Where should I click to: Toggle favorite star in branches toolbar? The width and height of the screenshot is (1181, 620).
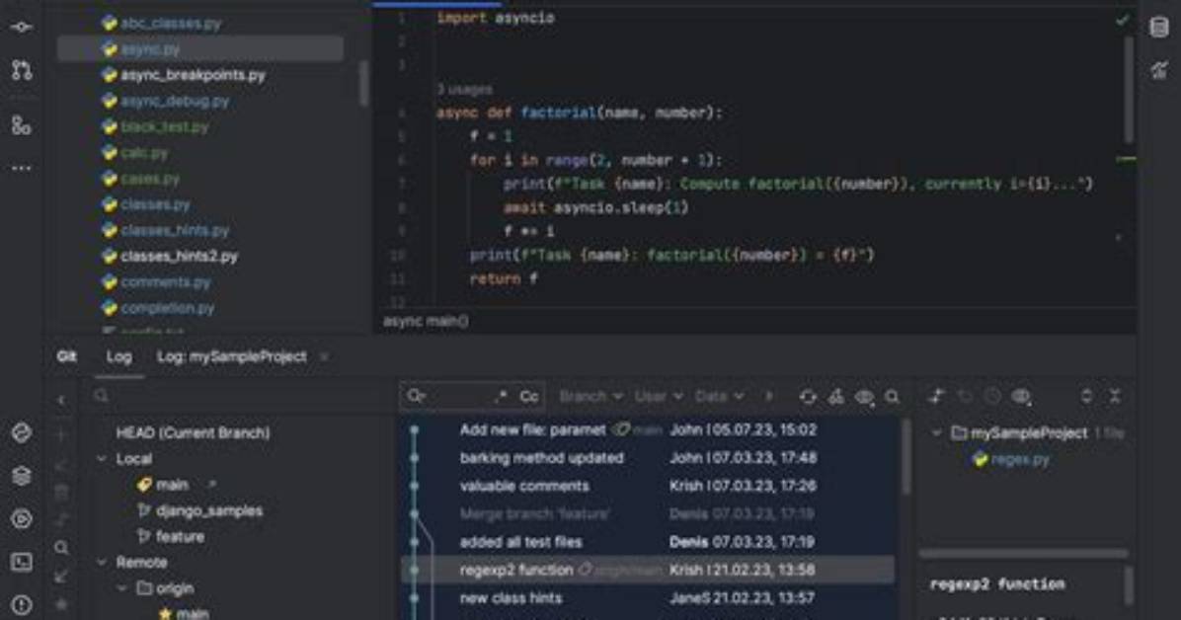coord(62,604)
